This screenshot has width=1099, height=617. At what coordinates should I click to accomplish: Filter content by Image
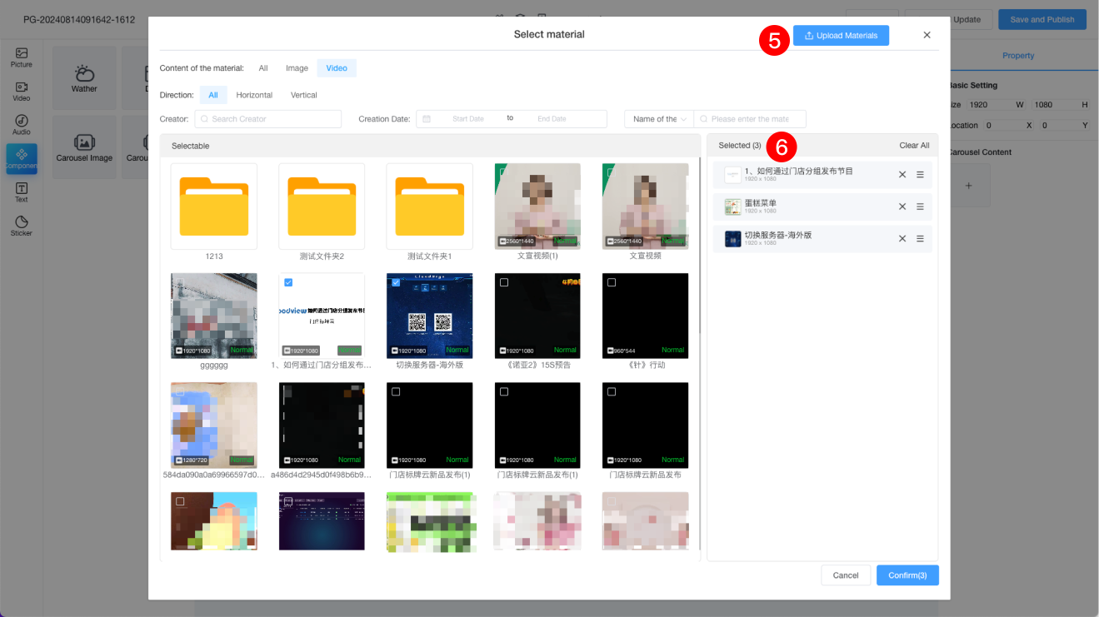coord(297,68)
